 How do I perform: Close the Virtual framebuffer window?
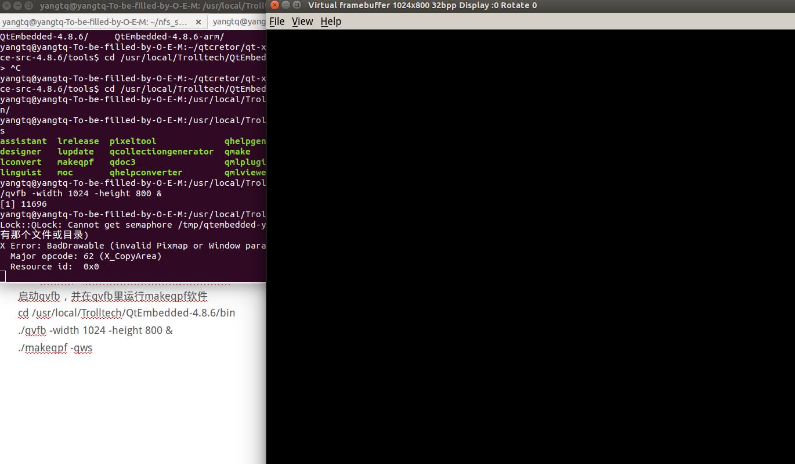[x=275, y=5]
